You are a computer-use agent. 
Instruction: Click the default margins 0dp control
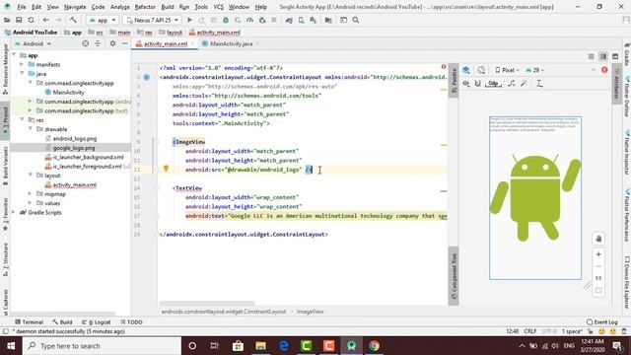493,83
